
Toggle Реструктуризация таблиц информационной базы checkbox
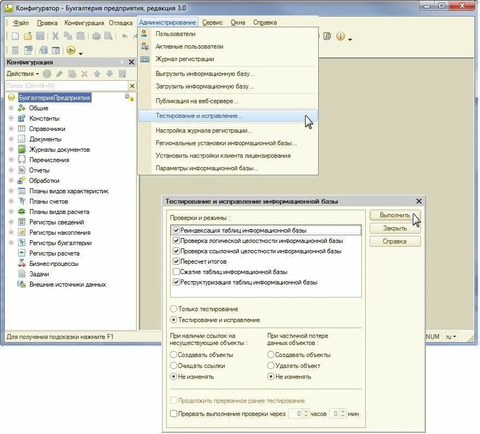(176, 282)
